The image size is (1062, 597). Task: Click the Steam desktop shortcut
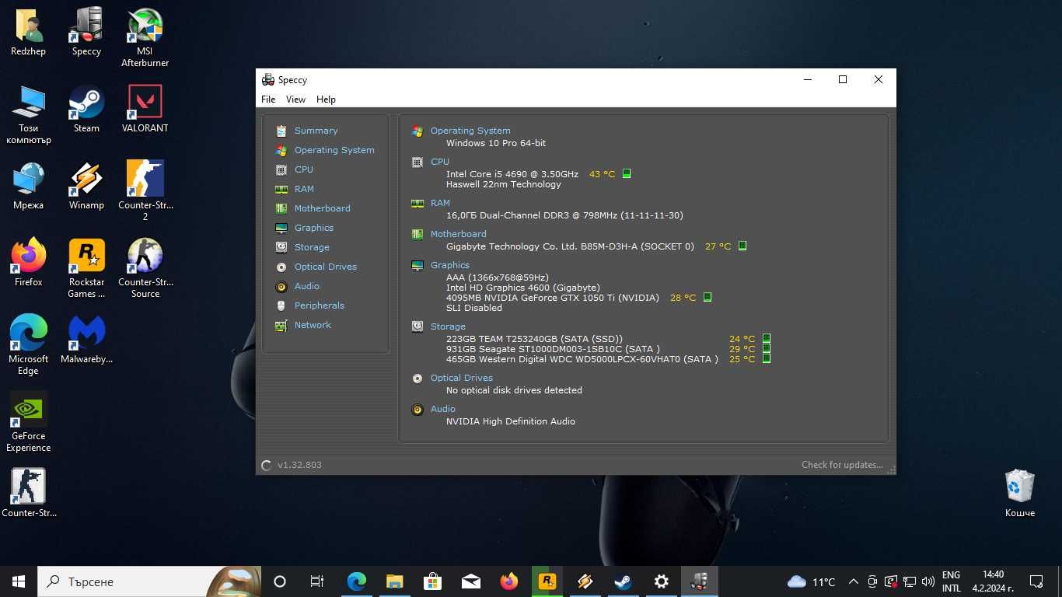pos(86,110)
